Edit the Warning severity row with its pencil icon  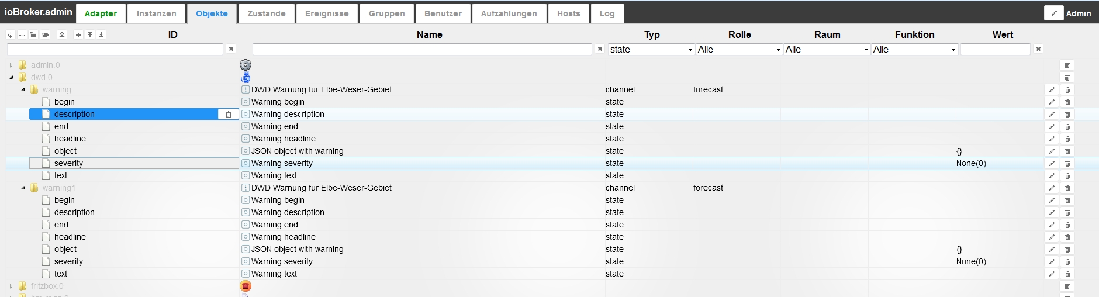tap(1052, 164)
